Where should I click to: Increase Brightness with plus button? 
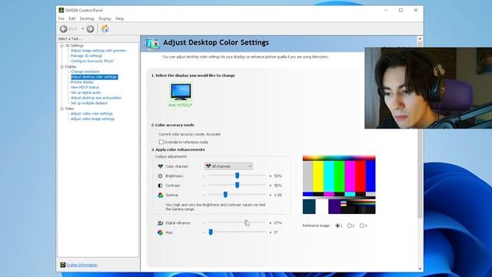(270, 176)
